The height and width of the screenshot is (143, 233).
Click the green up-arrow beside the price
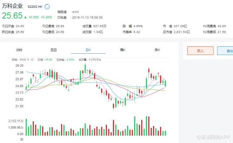coord(25,17)
